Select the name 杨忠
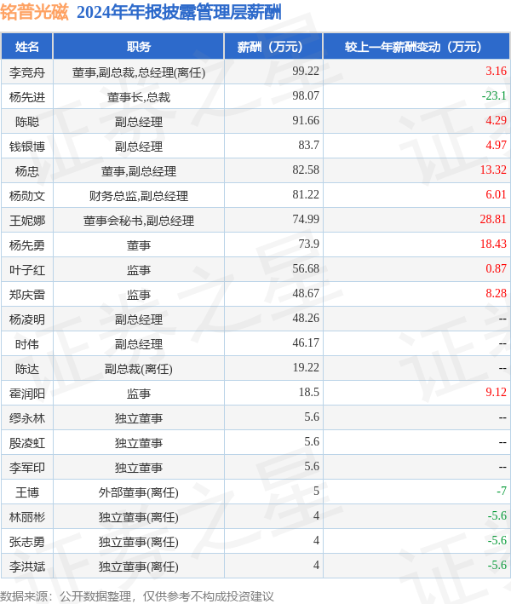The height and width of the screenshot is (604, 511). (x=27, y=171)
